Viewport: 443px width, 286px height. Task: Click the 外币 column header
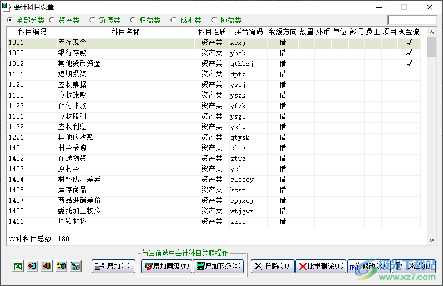[x=323, y=32]
